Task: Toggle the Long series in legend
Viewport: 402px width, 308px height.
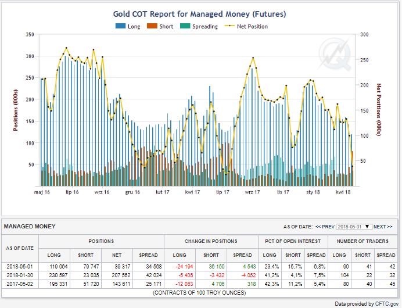Action: click(128, 26)
